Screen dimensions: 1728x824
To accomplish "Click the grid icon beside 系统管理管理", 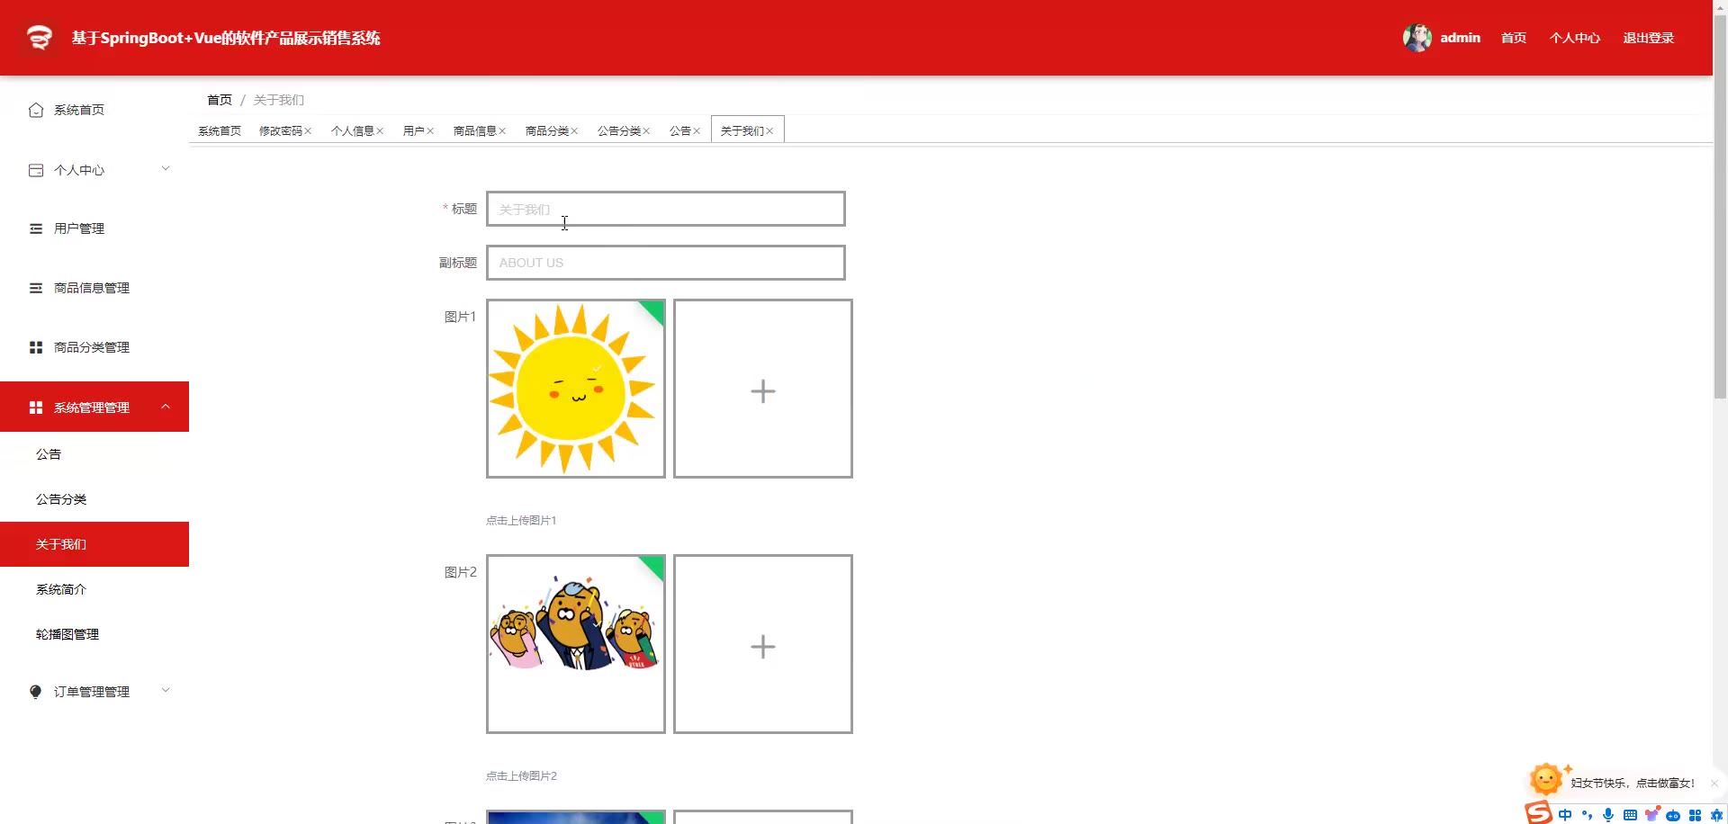I will [x=36, y=408].
